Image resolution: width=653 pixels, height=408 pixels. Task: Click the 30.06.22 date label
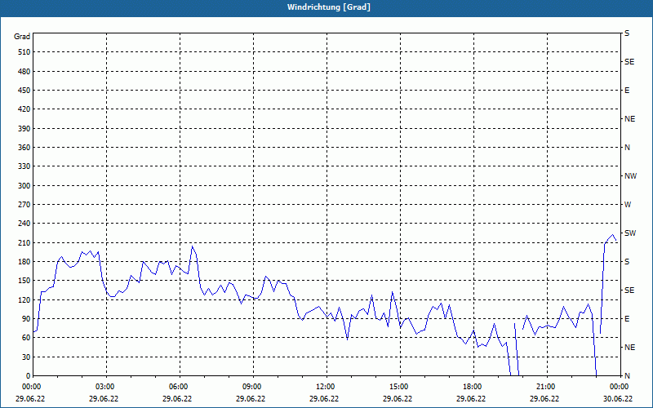(x=618, y=399)
